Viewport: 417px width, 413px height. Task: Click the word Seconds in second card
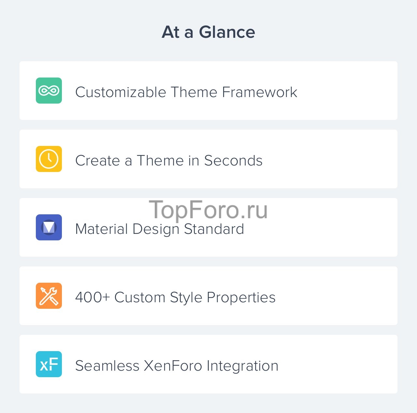click(x=233, y=161)
